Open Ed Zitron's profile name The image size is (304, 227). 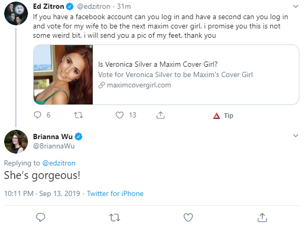pos(49,7)
